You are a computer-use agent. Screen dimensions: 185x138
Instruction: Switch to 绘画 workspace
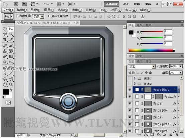[137, 4]
